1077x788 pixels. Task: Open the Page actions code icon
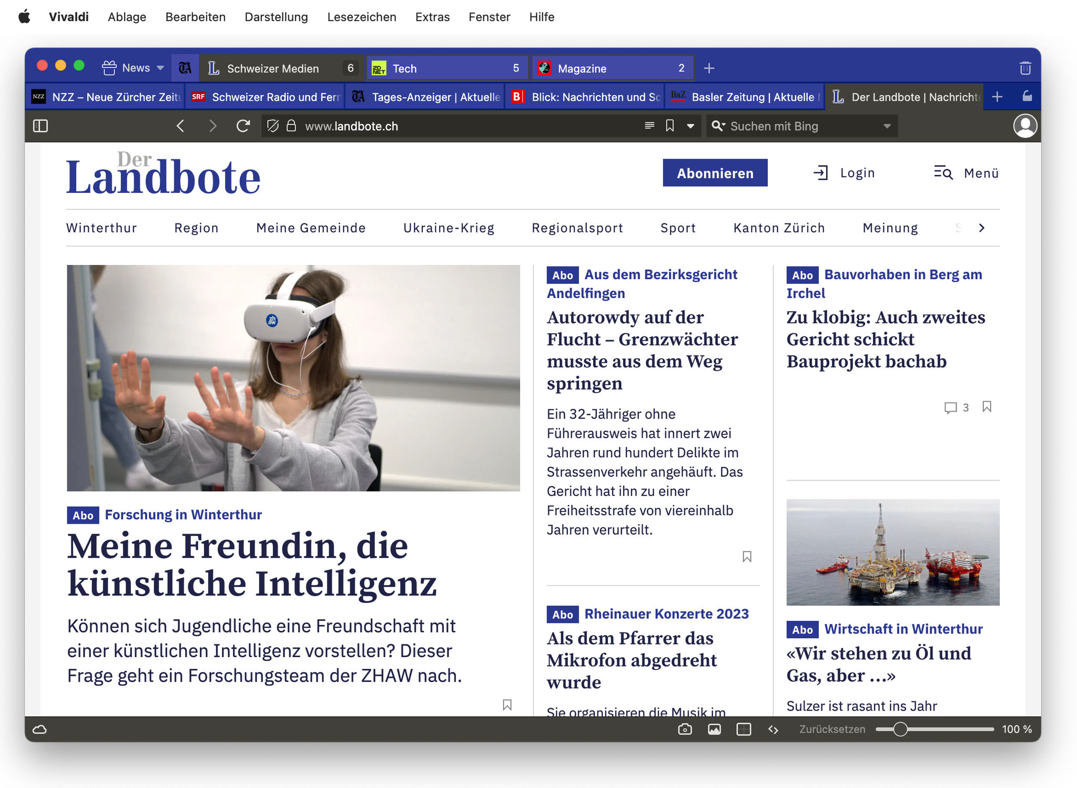point(773,729)
